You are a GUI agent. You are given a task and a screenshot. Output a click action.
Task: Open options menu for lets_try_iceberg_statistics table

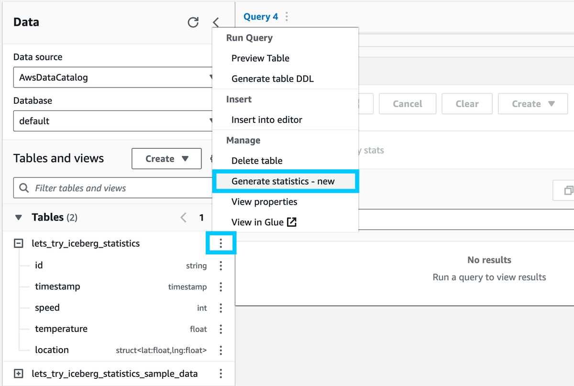[221, 243]
